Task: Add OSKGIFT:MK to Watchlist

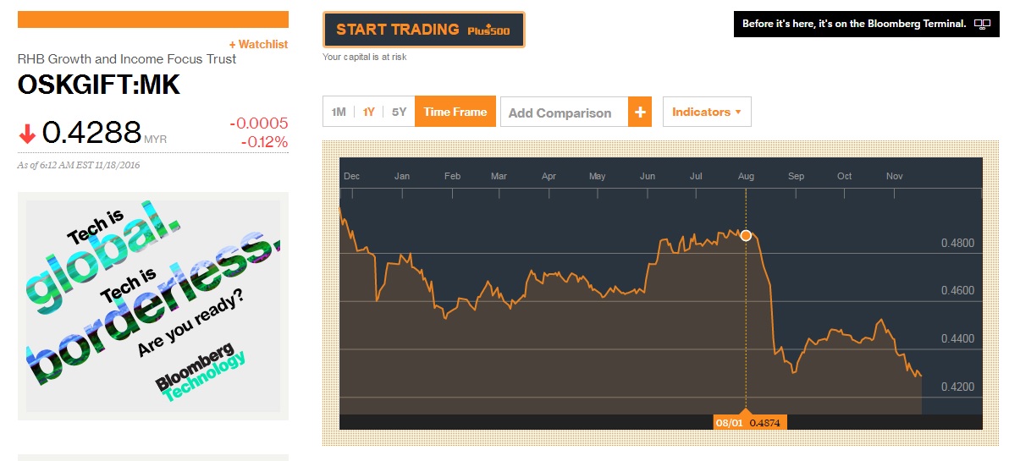Action: pos(258,44)
